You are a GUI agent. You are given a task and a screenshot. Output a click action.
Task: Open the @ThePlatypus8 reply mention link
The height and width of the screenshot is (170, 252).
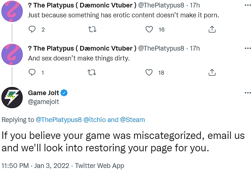[x=58, y=120]
